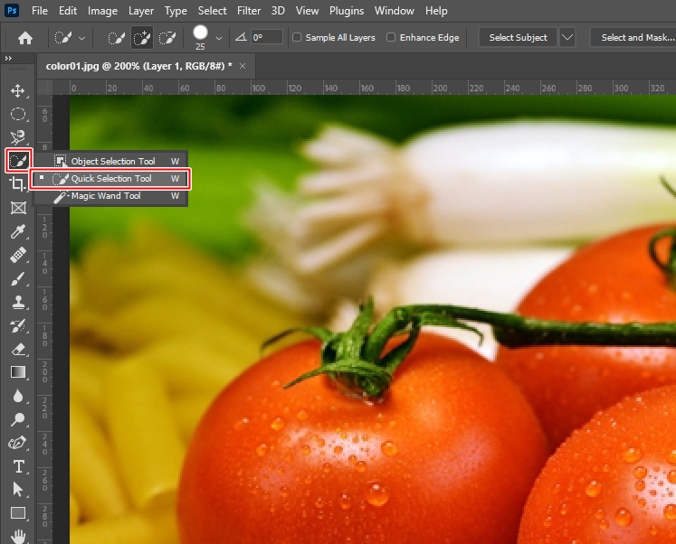Open the Image menu

(102, 10)
